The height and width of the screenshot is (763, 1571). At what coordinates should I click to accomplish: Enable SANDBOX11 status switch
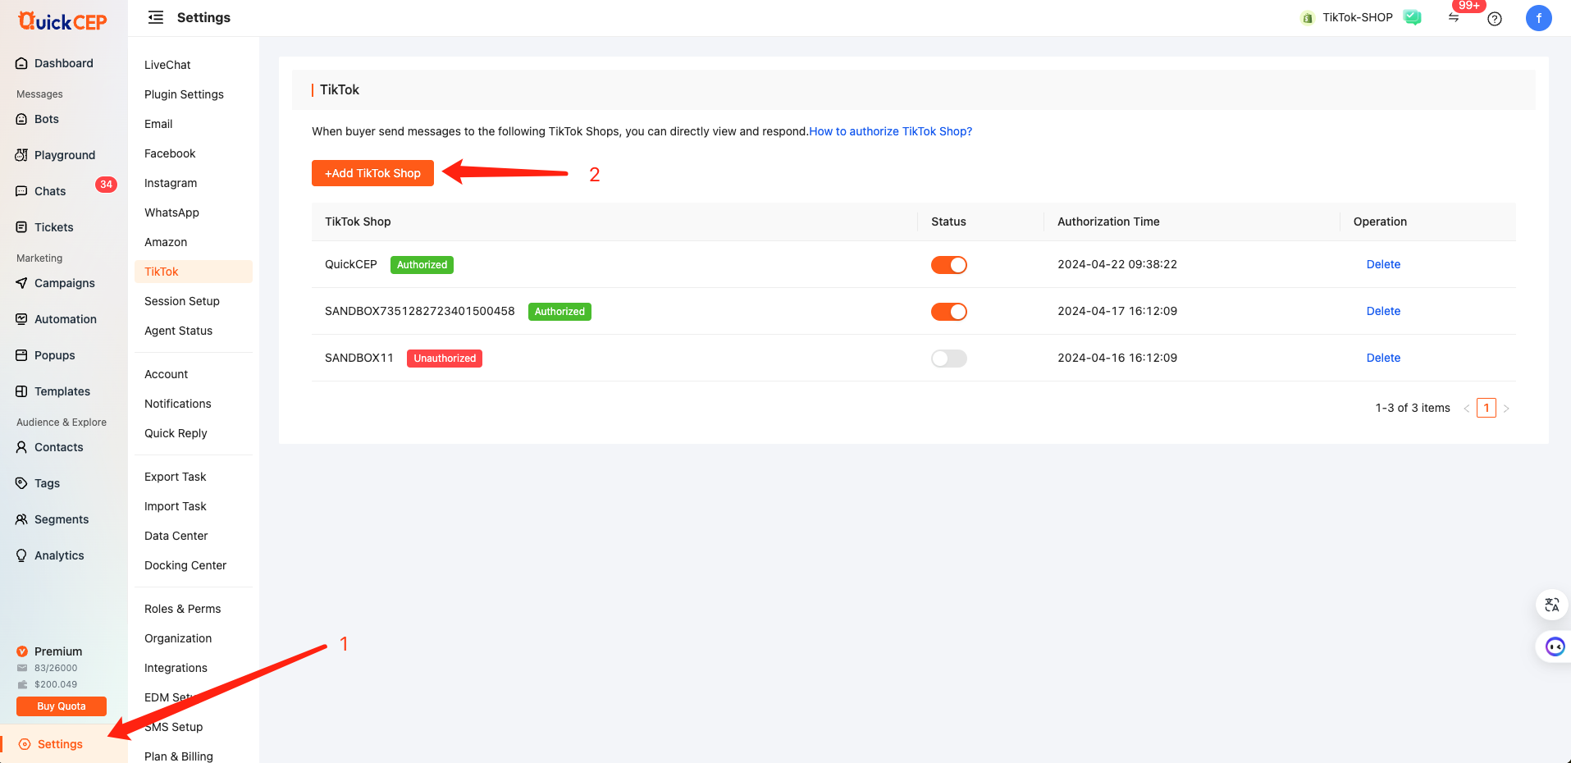pos(948,359)
